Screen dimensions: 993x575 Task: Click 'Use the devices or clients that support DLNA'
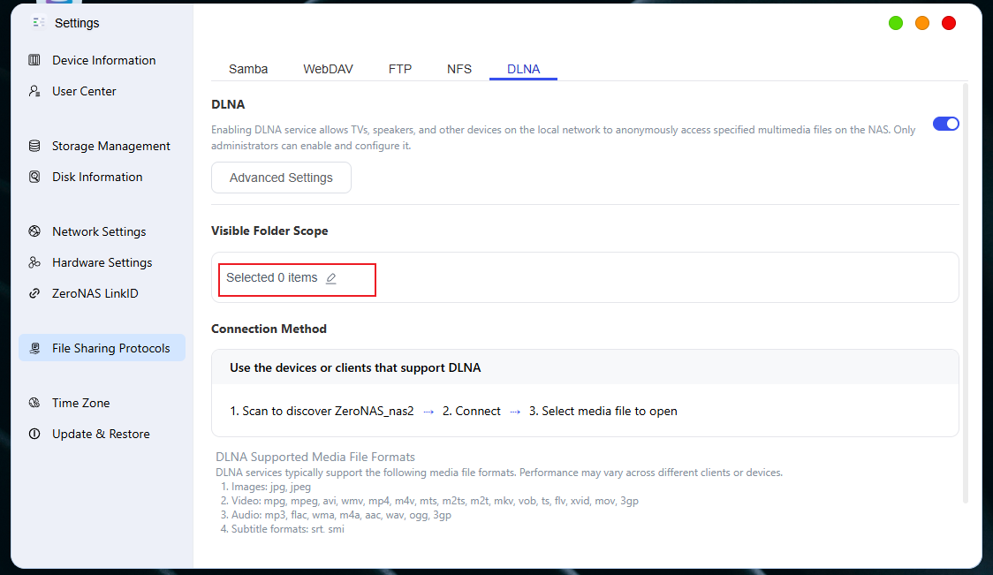tap(355, 368)
